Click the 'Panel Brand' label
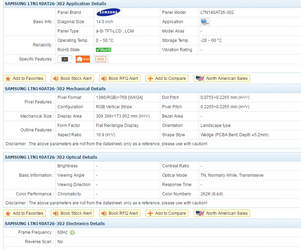The width and height of the screenshot is (301, 250). (x=69, y=12)
